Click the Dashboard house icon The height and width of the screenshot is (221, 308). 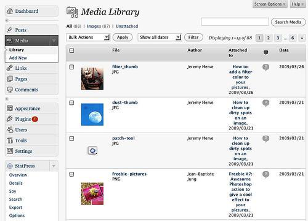click(x=10, y=11)
